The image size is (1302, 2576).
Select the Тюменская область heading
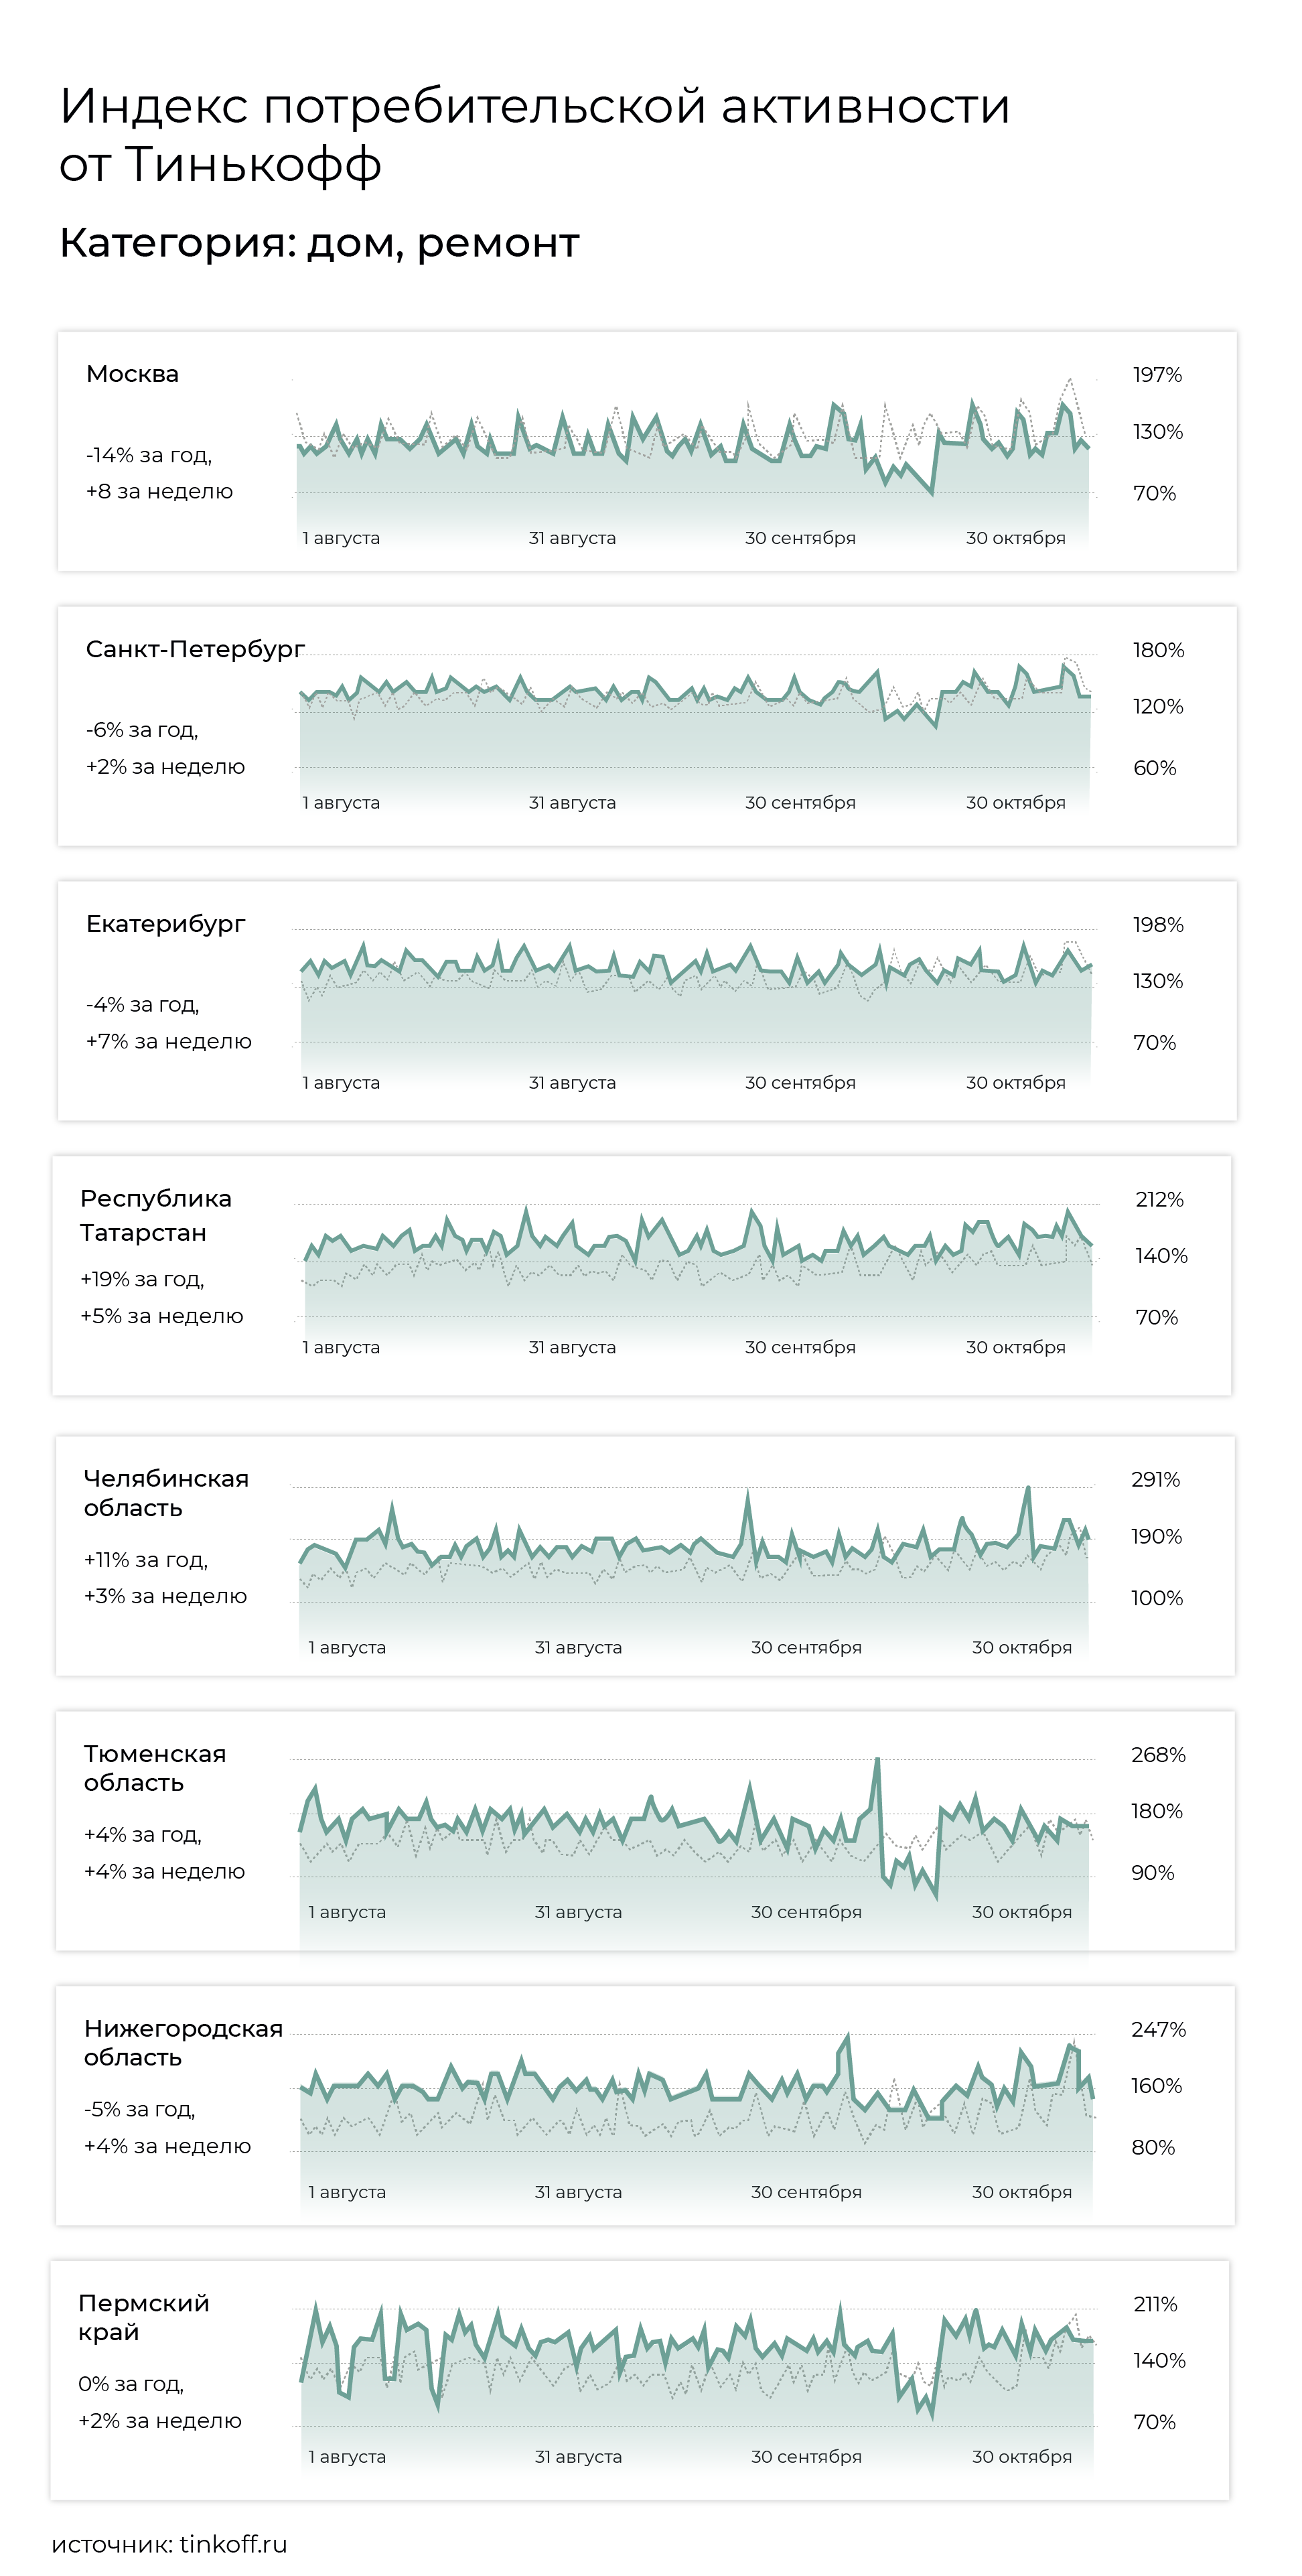[x=155, y=1768]
